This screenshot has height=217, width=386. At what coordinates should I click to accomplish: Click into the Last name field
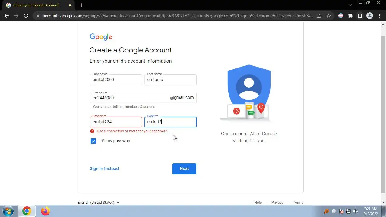(170, 80)
